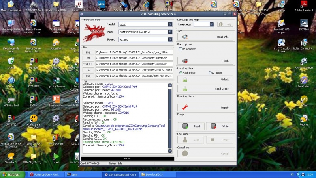Image resolution: width=316 pixels, height=178 pixels.
Task: Click the 100% progress bar
Action: (127, 159)
